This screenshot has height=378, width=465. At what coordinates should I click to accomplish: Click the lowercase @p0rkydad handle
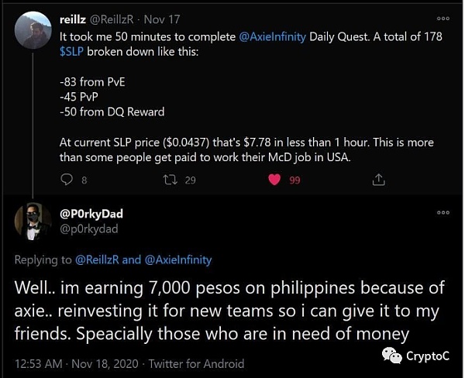coord(91,229)
